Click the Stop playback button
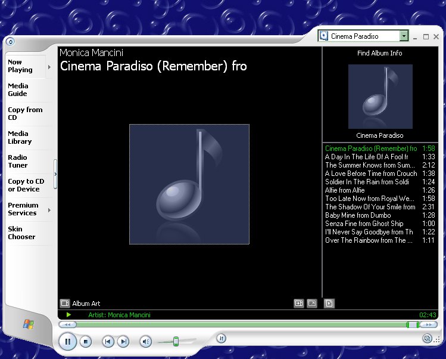The image size is (446, 359). point(86,342)
